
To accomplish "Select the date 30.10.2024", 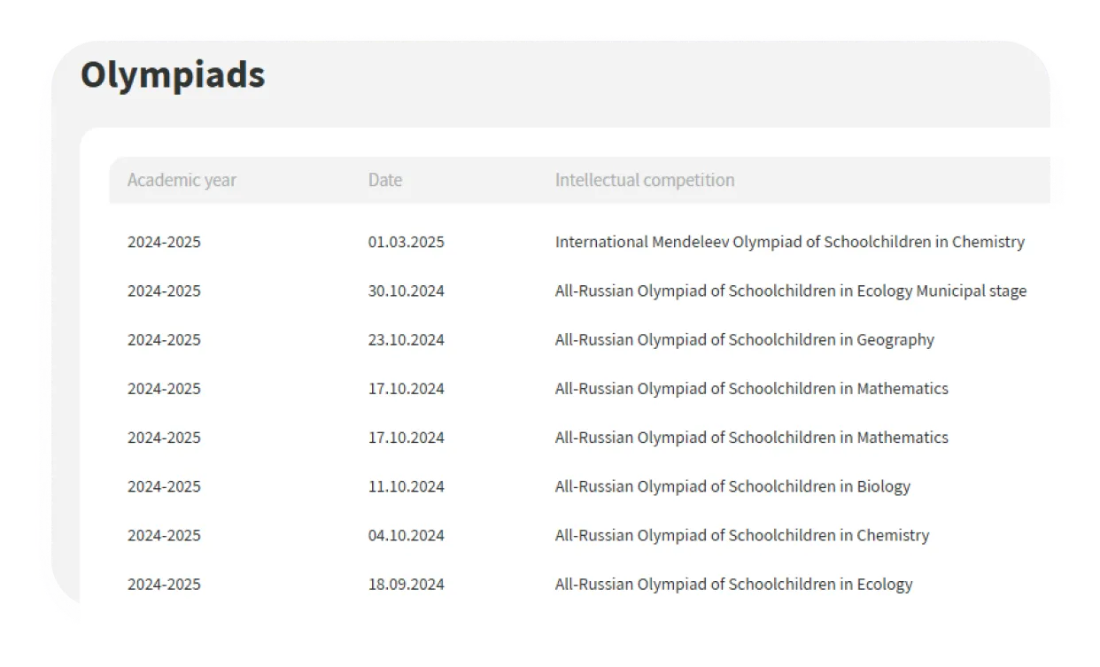I will pyautogui.click(x=406, y=291).
